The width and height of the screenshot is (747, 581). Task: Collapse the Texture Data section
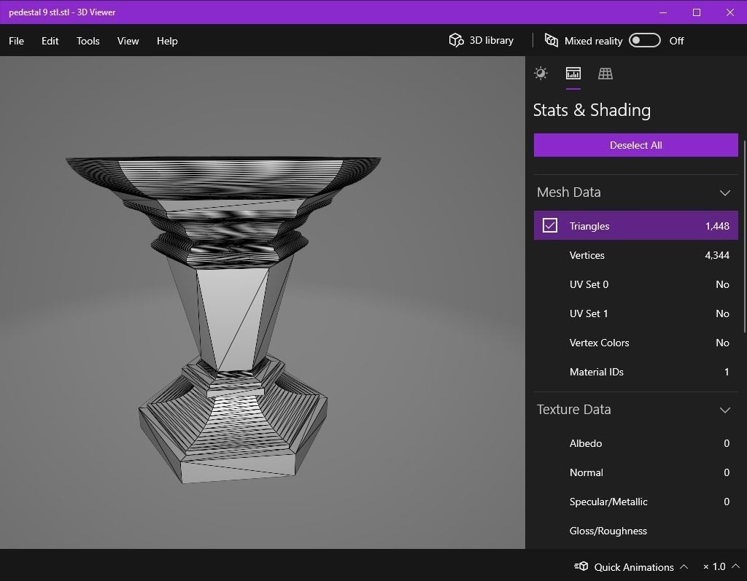point(724,410)
